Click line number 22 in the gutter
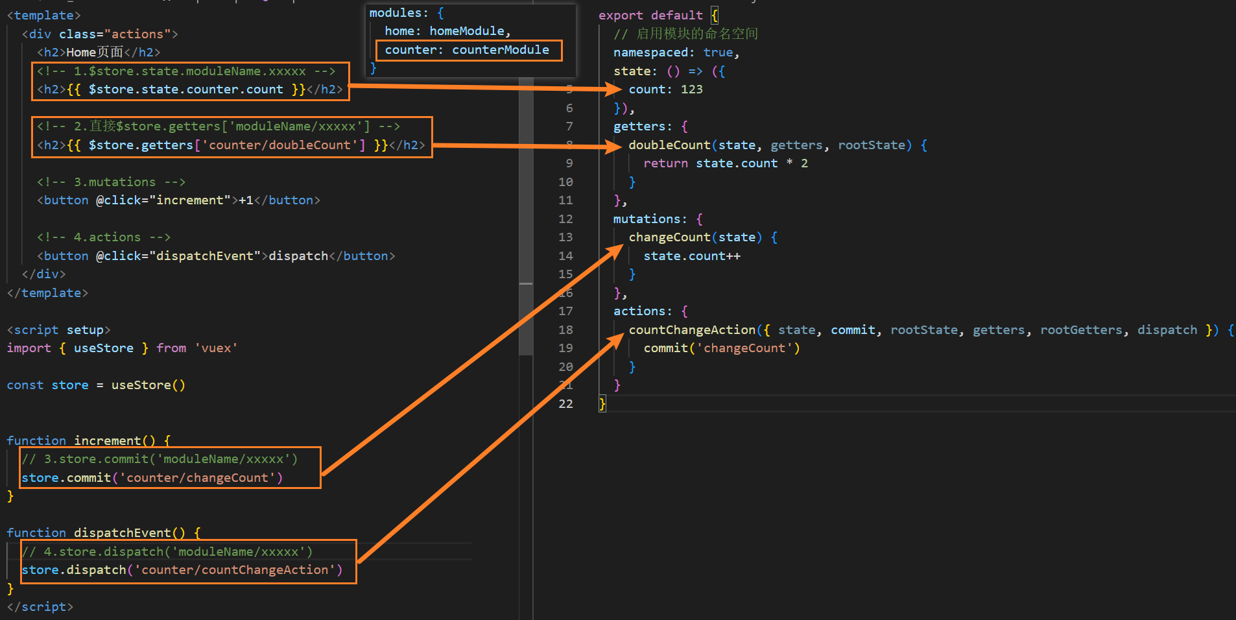 pyautogui.click(x=565, y=404)
